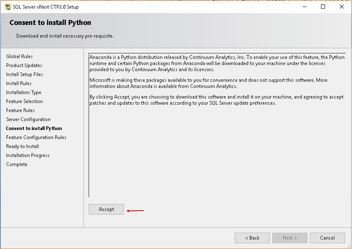The height and width of the screenshot is (249, 352).
Task: Select the Feature Selection step
Action: pos(25,101)
